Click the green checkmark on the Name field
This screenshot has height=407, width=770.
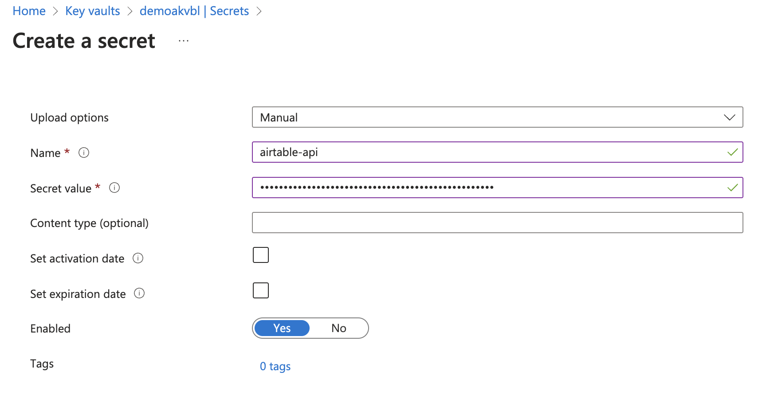[x=733, y=152]
